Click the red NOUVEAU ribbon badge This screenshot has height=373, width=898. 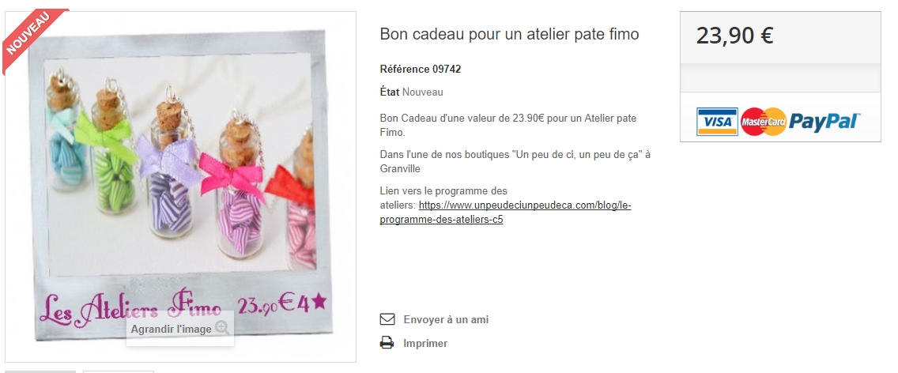[30, 36]
